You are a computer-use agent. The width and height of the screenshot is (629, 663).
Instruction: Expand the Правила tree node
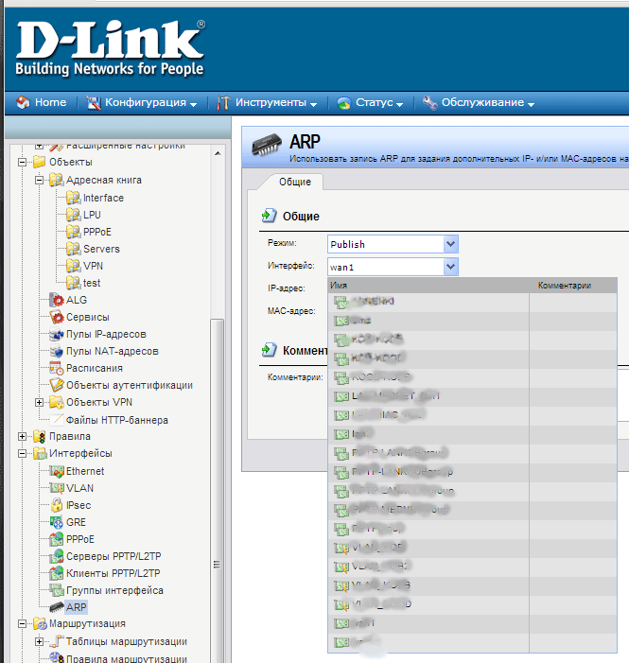click(23, 436)
